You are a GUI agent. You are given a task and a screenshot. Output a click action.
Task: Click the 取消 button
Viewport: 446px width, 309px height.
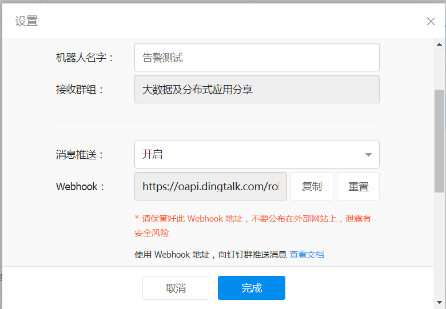click(176, 288)
